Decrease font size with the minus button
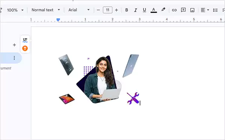This screenshot has height=140, width=225. [x=98, y=10]
